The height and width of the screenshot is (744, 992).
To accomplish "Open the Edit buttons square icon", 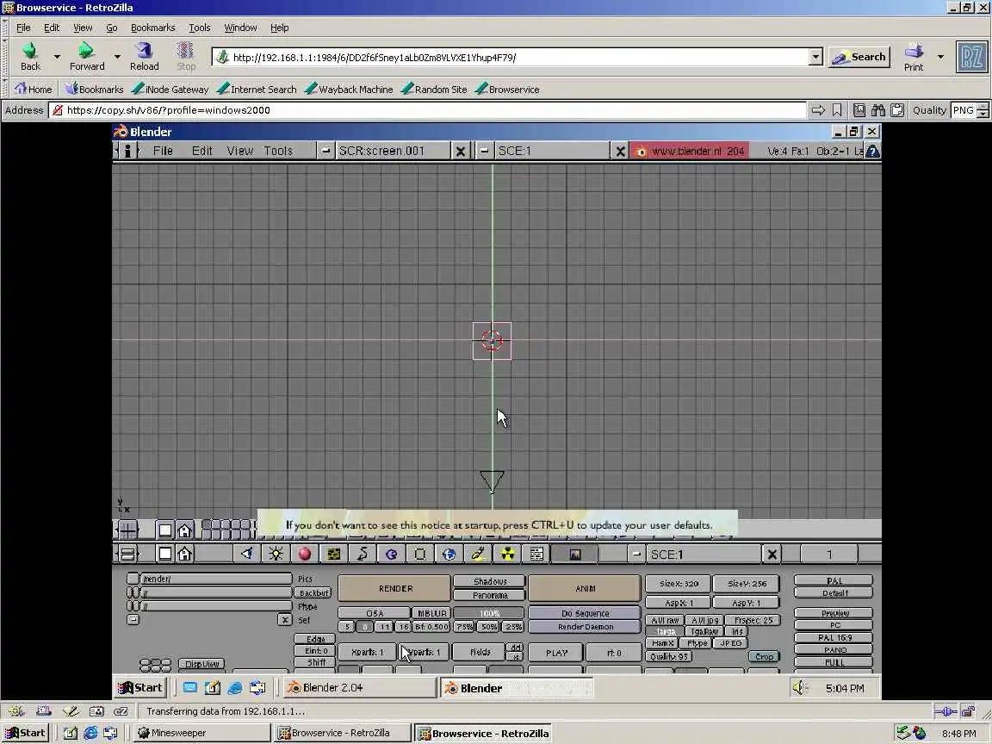I will (x=420, y=555).
